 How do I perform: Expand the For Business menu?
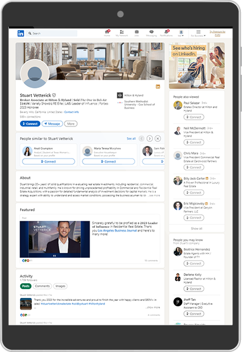(x=198, y=33)
